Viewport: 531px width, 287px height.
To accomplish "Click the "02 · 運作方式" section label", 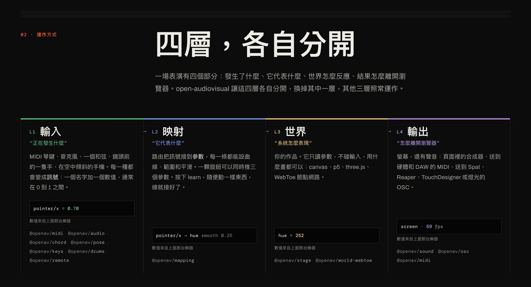I will [38, 35].
